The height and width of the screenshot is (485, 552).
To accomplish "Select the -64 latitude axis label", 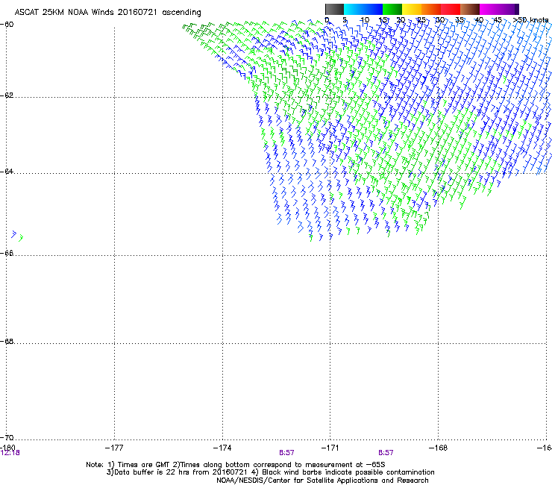I will 7,172.
